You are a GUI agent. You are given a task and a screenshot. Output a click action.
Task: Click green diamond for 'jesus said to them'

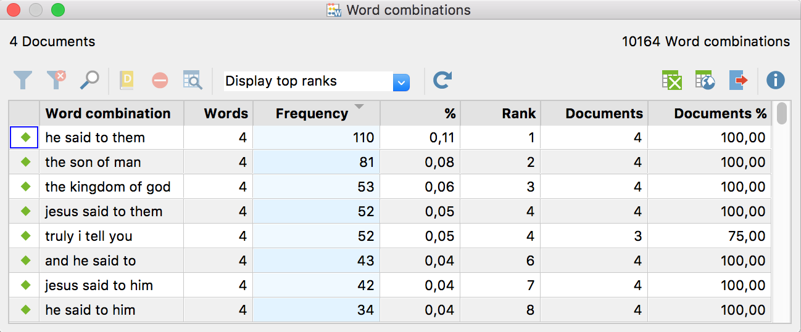(25, 211)
